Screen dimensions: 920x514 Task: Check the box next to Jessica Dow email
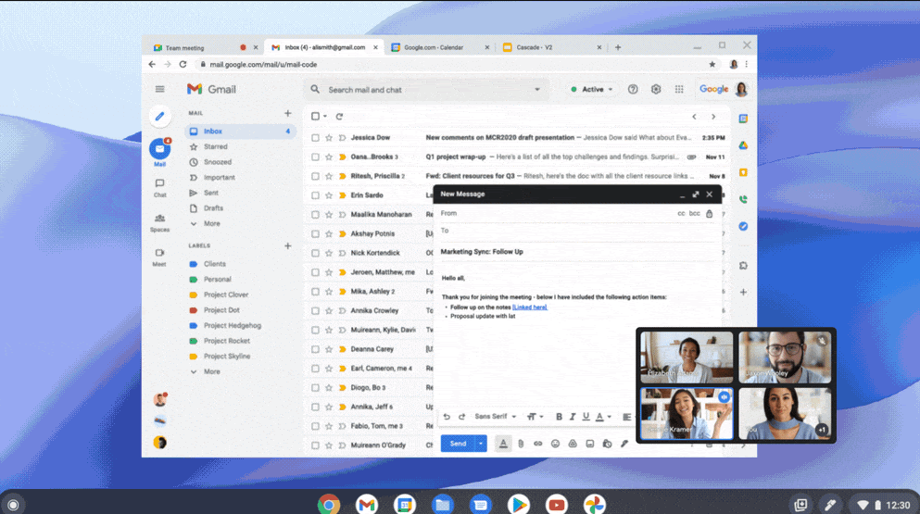click(316, 138)
